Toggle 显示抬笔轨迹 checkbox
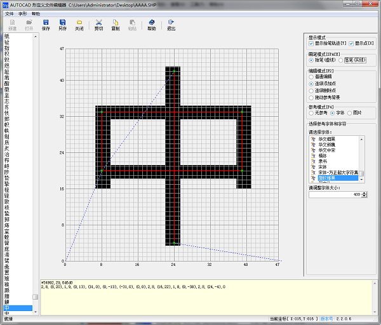The height and width of the screenshot is (325, 381). [x=311, y=44]
